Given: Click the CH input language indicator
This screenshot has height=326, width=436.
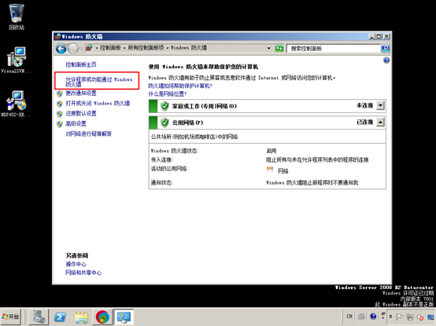Looking at the screenshot, I should [x=349, y=317].
